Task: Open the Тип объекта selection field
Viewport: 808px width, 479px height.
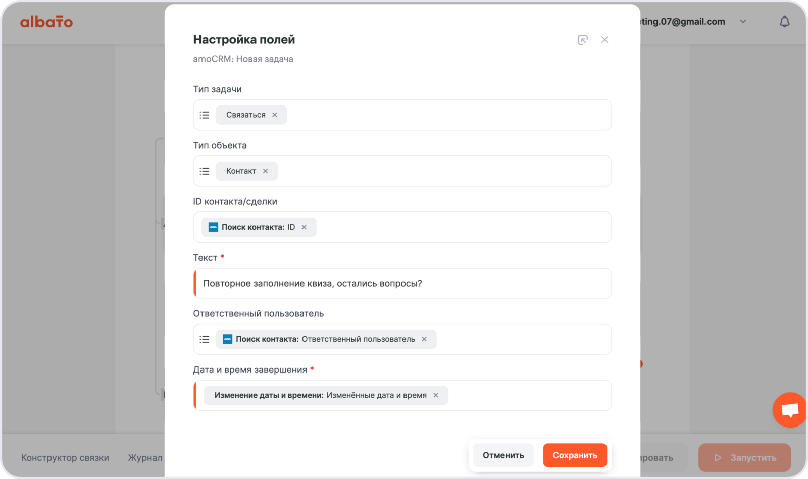Action: click(x=444, y=171)
